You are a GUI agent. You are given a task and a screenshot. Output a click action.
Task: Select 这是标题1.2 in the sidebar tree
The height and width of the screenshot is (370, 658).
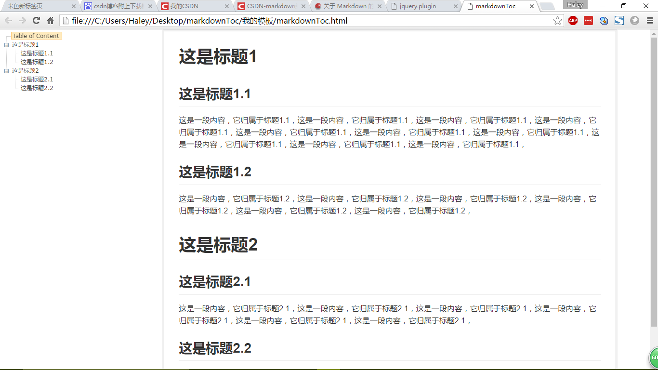tap(37, 62)
